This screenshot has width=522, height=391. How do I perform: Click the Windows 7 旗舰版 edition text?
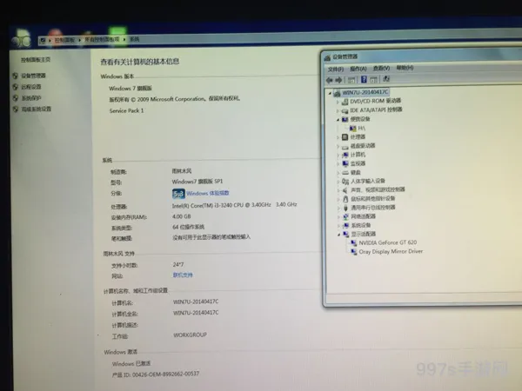(x=130, y=89)
